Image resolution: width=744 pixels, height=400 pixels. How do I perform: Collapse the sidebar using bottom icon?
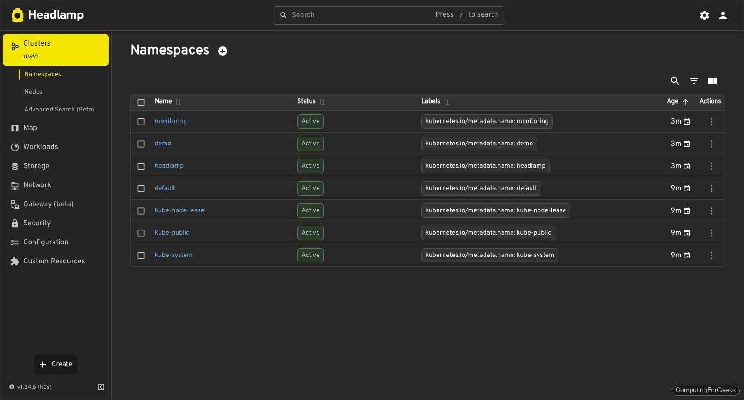[x=101, y=387]
